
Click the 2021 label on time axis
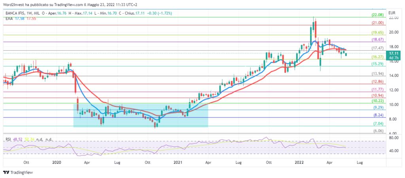click(x=178, y=162)
